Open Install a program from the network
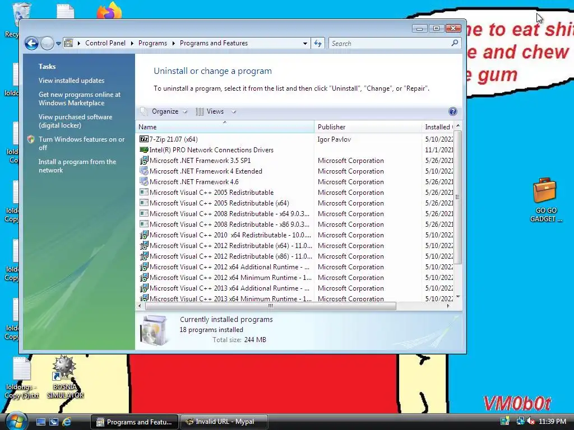The height and width of the screenshot is (430, 574). [77, 166]
